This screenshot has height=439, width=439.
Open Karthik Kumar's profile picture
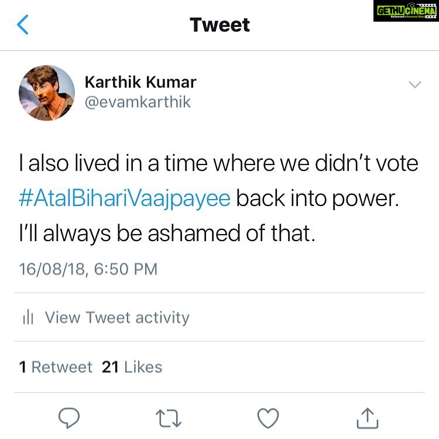click(x=47, y=93)
